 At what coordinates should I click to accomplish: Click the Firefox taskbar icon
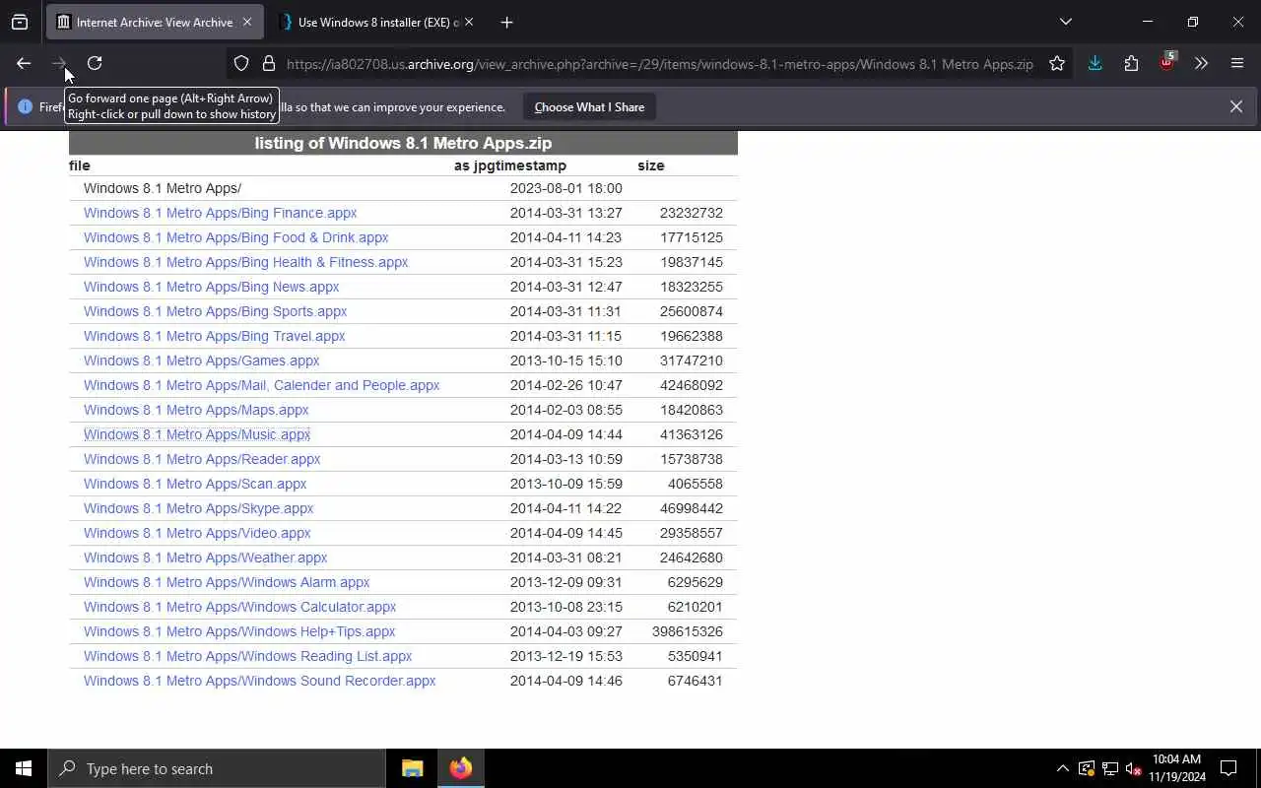point(460,768)
